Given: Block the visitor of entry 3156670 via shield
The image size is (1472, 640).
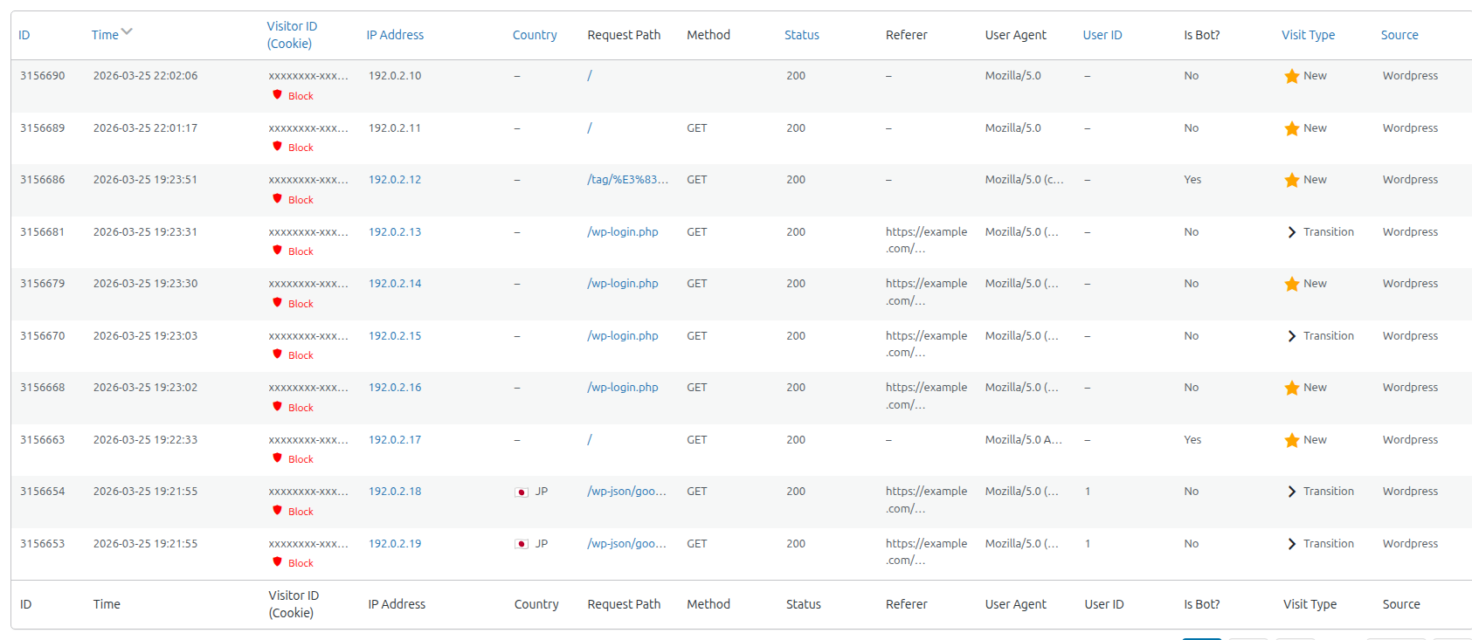Looking at the screenshot, I should click(278, 354).
